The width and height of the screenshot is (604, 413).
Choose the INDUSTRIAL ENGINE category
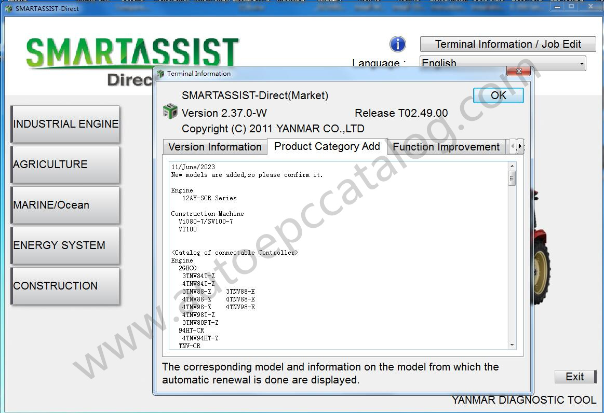click(65, 124)
